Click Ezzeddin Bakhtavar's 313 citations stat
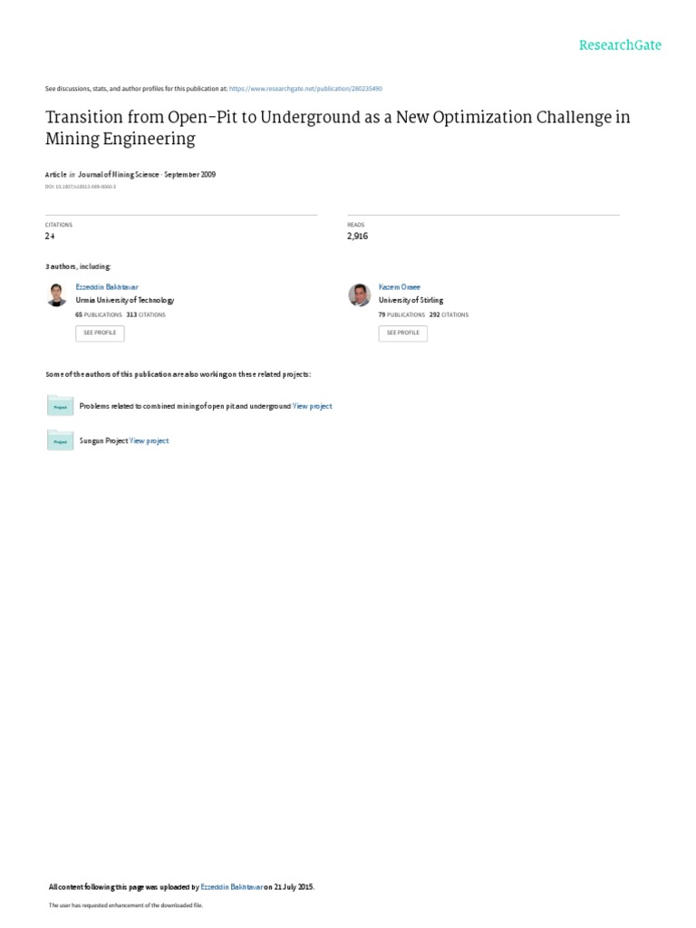The image size is (696, 928). [x=146, y=314]
